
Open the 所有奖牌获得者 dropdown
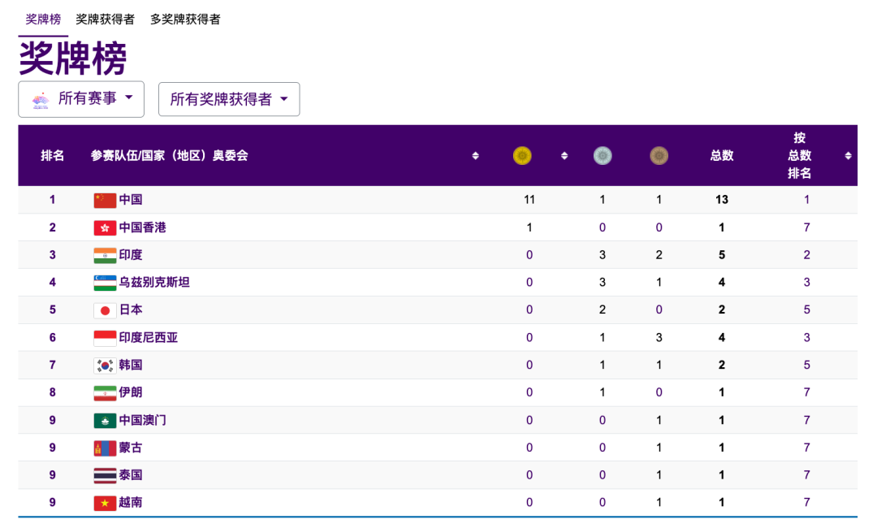(229, 99)
